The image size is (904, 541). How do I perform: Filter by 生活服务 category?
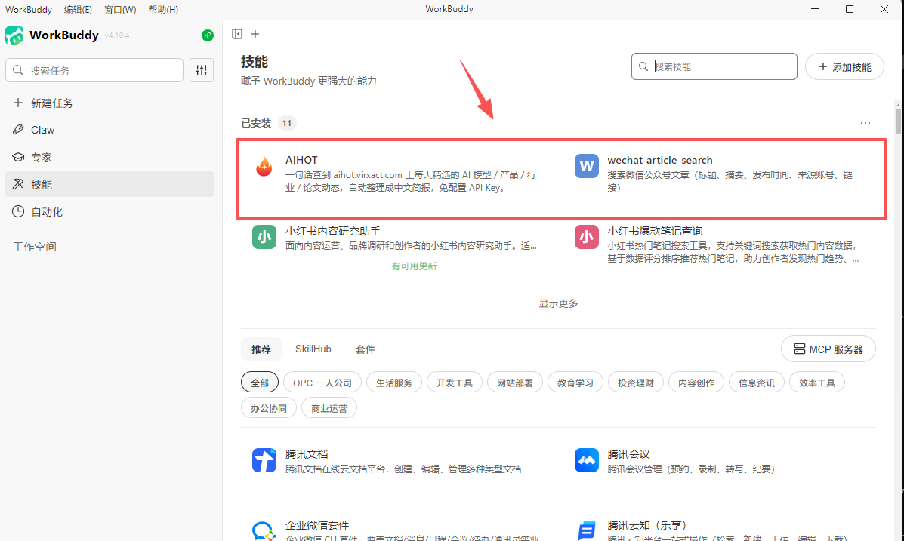[x=394, y=383]
